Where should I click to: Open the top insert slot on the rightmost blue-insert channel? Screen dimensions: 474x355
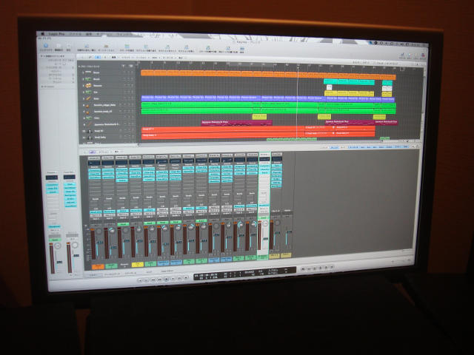coord(276,166)
